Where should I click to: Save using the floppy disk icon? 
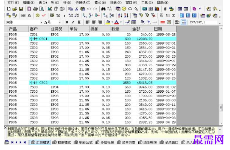21,9
